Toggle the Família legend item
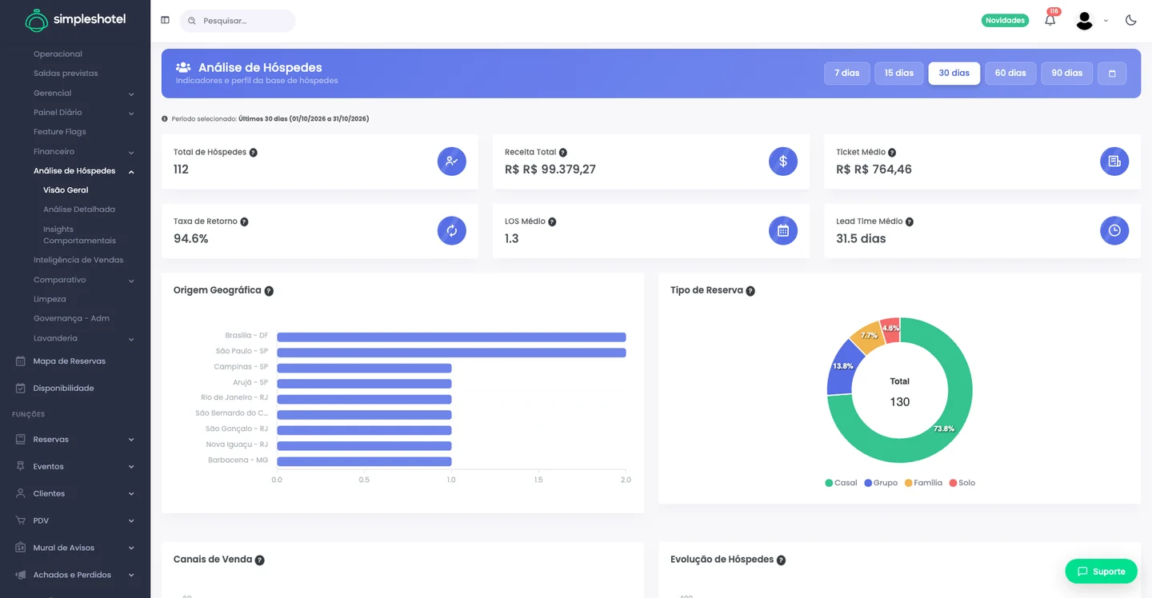 [x=923, y=483]
